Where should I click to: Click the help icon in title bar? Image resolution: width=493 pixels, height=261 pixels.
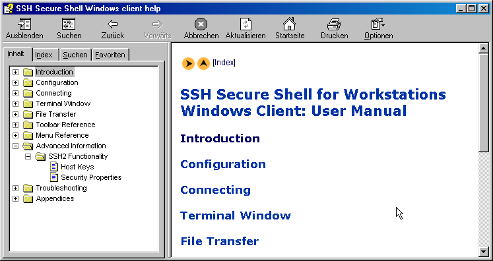[x=8, y=8]
